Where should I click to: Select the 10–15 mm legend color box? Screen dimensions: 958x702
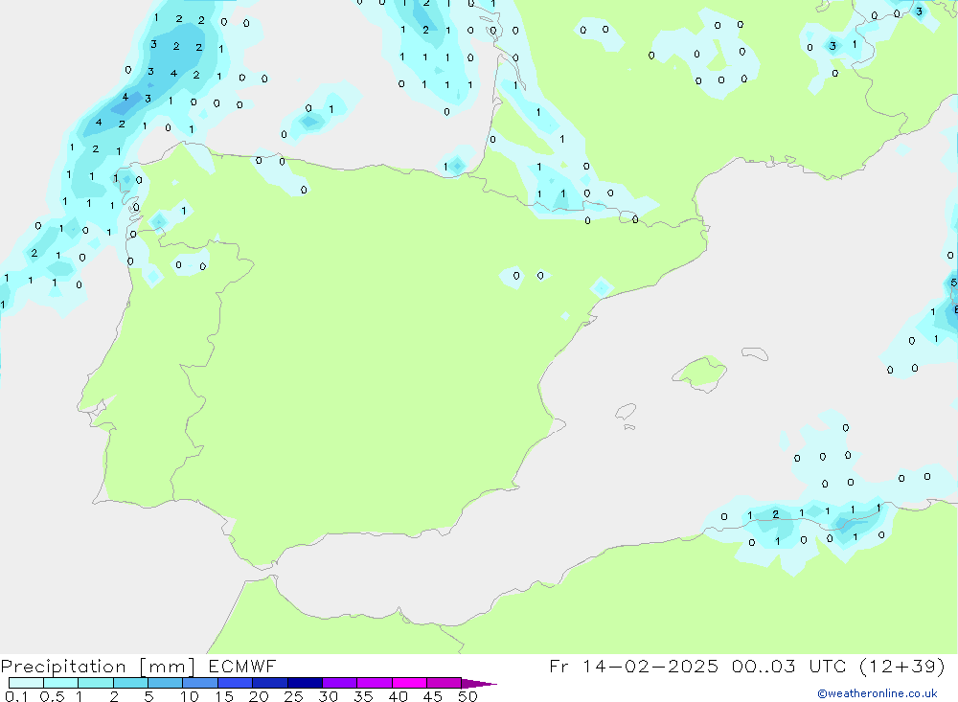click(200, 683)
